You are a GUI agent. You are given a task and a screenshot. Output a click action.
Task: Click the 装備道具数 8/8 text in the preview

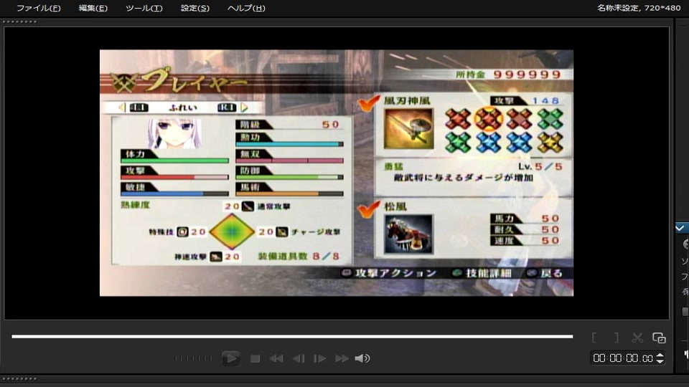coord(299,257)
